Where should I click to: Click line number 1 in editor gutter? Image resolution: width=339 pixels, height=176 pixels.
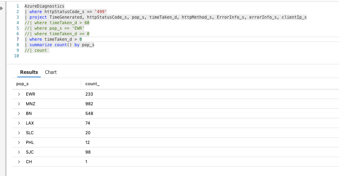coord(18,6)
